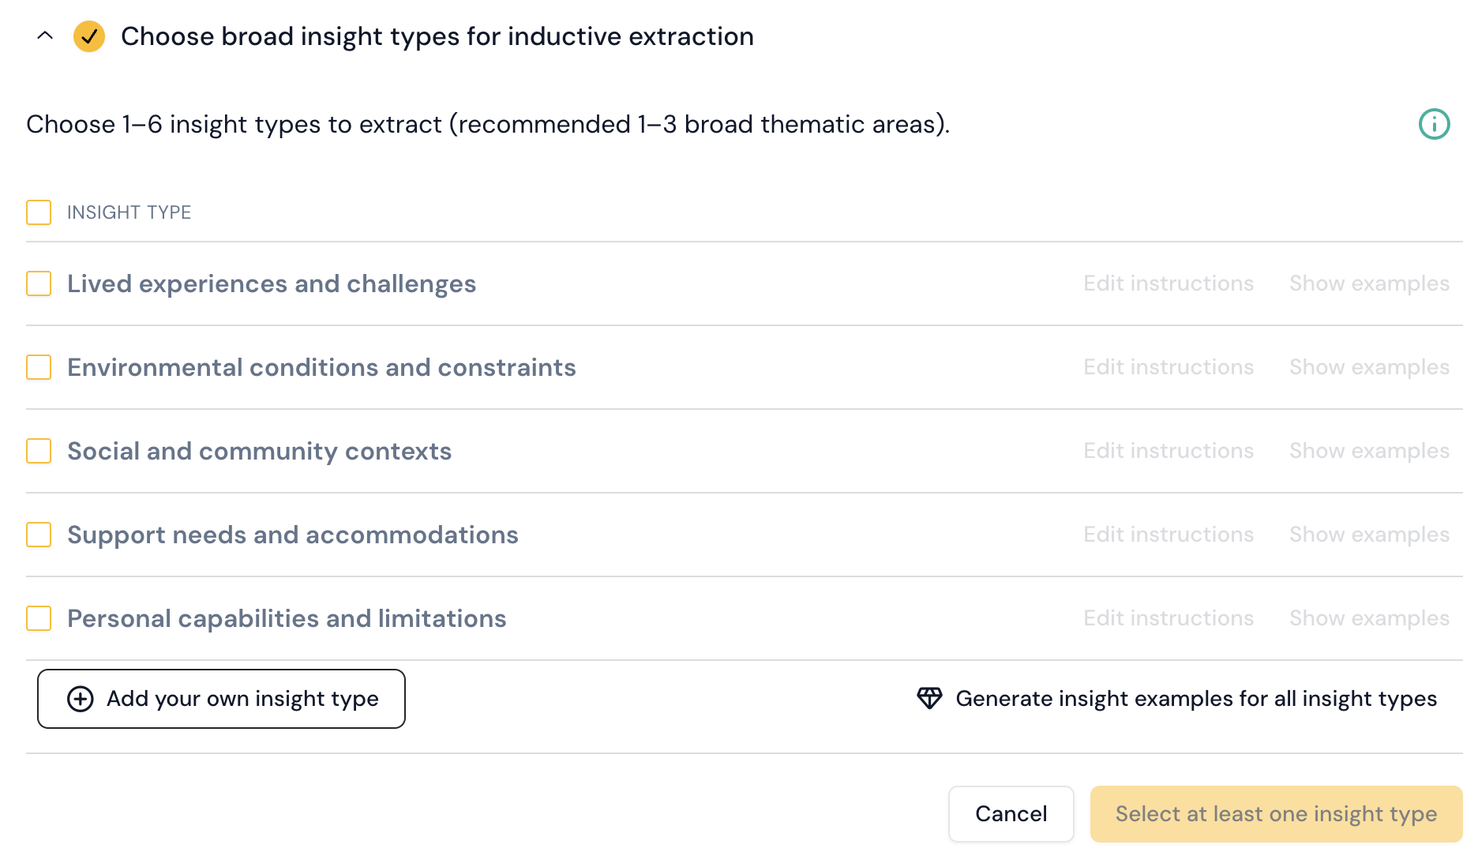Show examples for Personal capabilities

click(x=1369, y=618)
